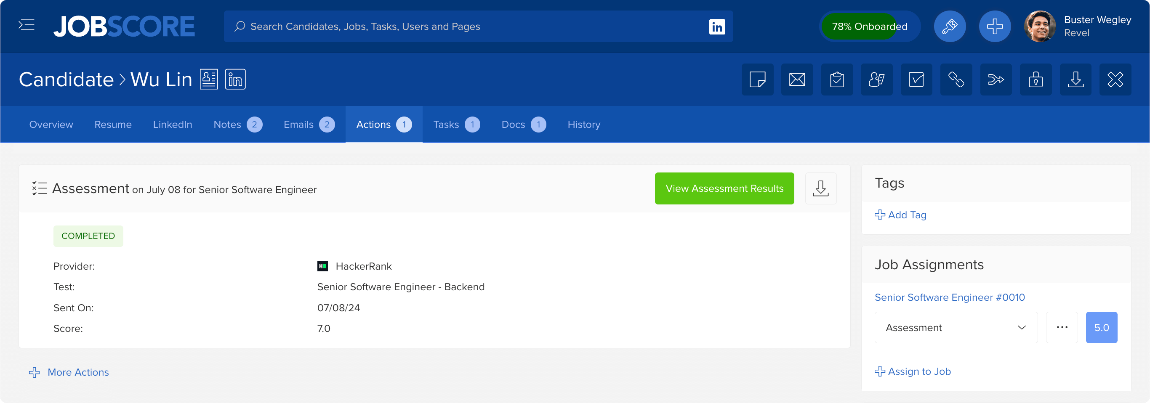Click the More Actions link
The width and height of the screenshot is (1150, 403).
pos(69,372)
